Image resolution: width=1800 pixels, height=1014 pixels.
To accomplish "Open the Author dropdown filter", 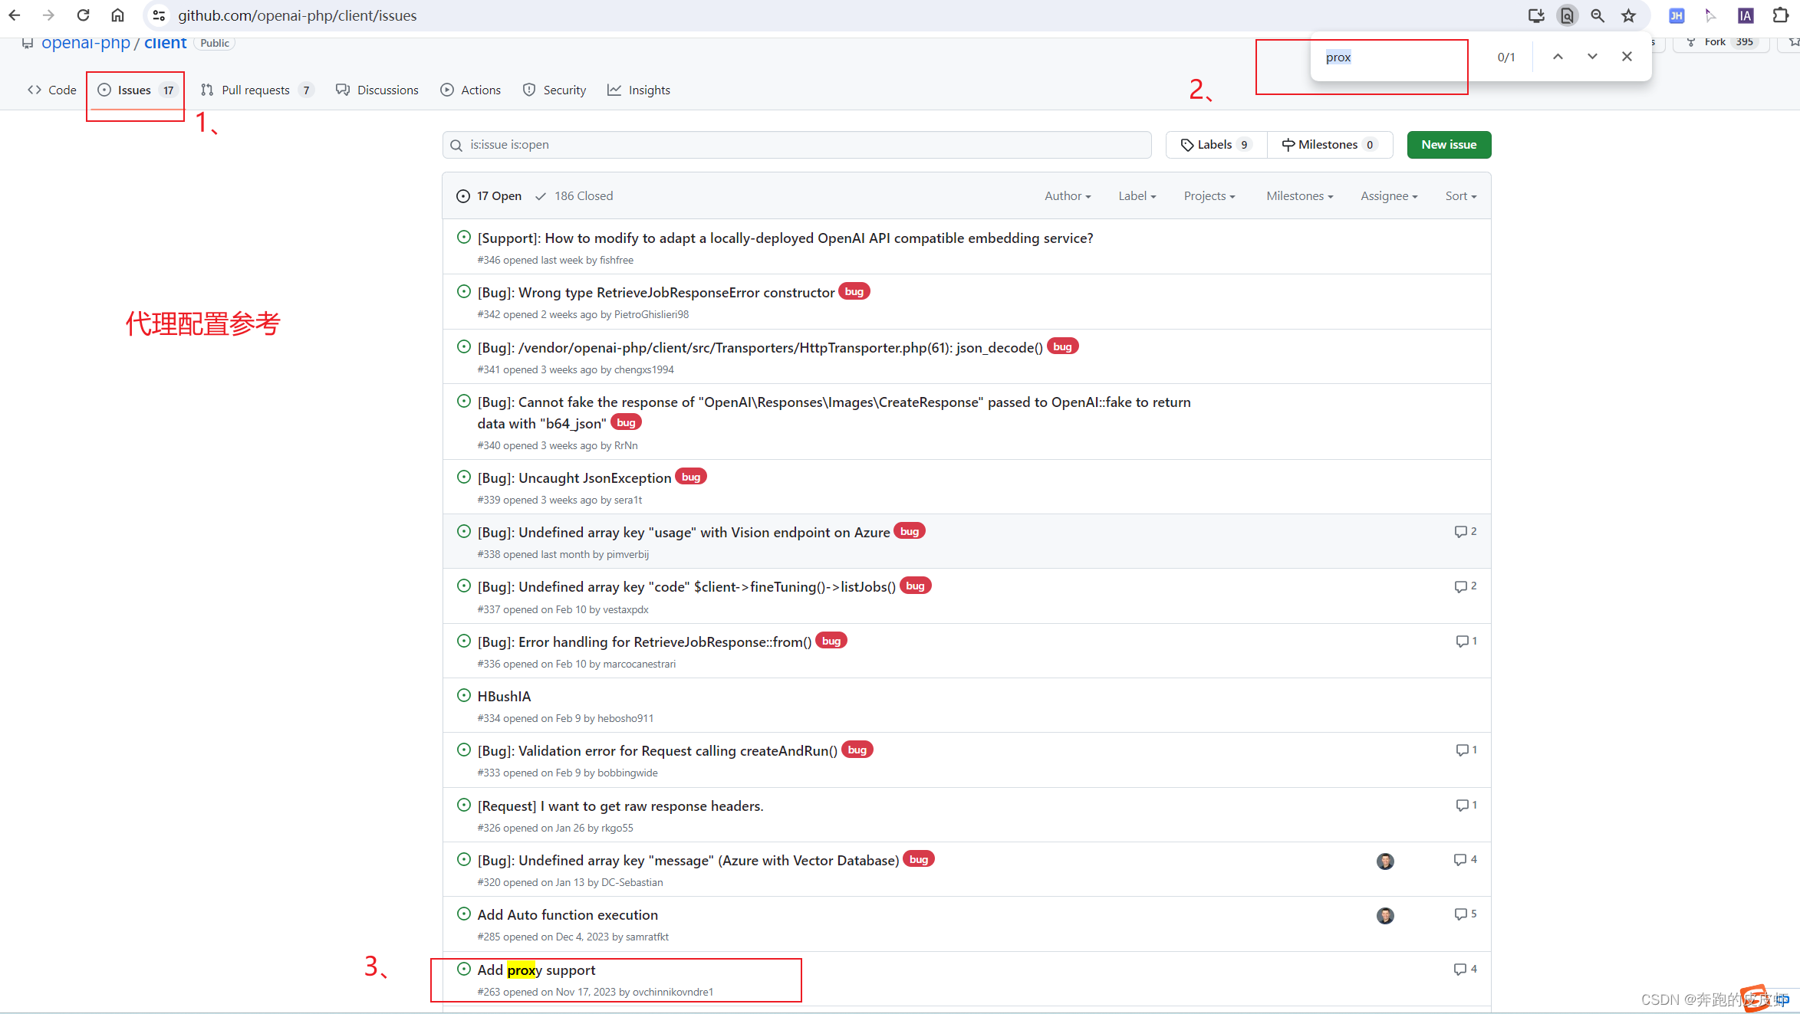I will pyautogui.click(x=1065, y=195).
